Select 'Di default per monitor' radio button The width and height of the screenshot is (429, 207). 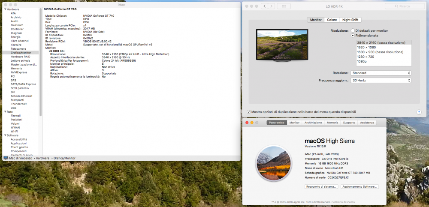(x=353, y=30)
